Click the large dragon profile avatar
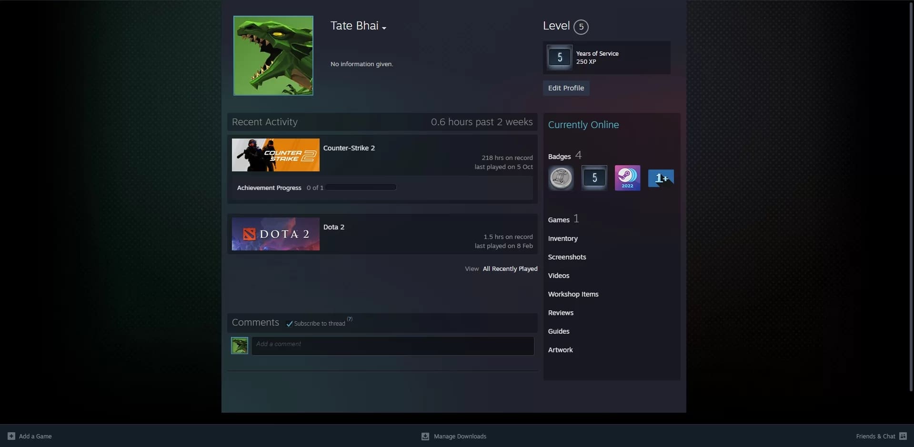The image size is (914, 447). tap(273, 56)
